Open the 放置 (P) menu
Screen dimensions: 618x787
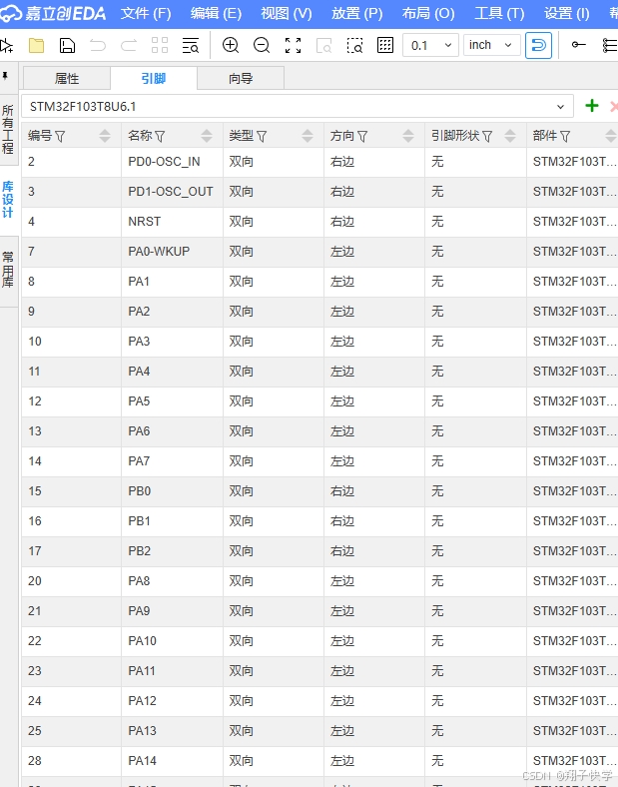coord(356,14)
